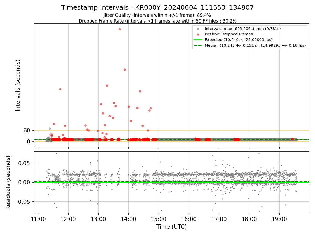Viewport: 315px width, 236px height.
Task: Select legend text 'Expected (10.240s), (25.00000 fps)'
Action: pyautogui.click(x=239, y=40)
